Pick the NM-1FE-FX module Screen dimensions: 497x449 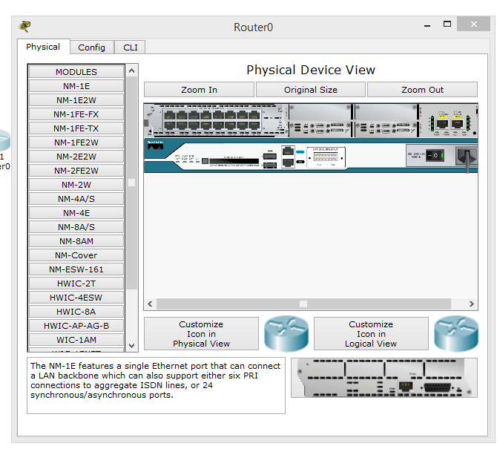click(76, 114)
